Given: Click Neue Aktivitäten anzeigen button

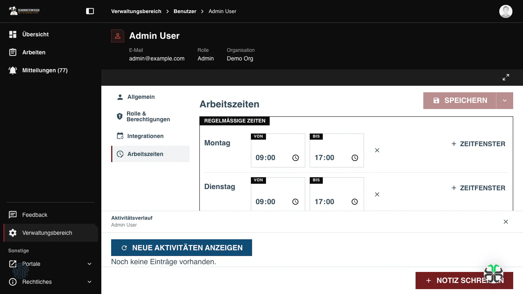Looking at the screenshot, I should 181,248.
